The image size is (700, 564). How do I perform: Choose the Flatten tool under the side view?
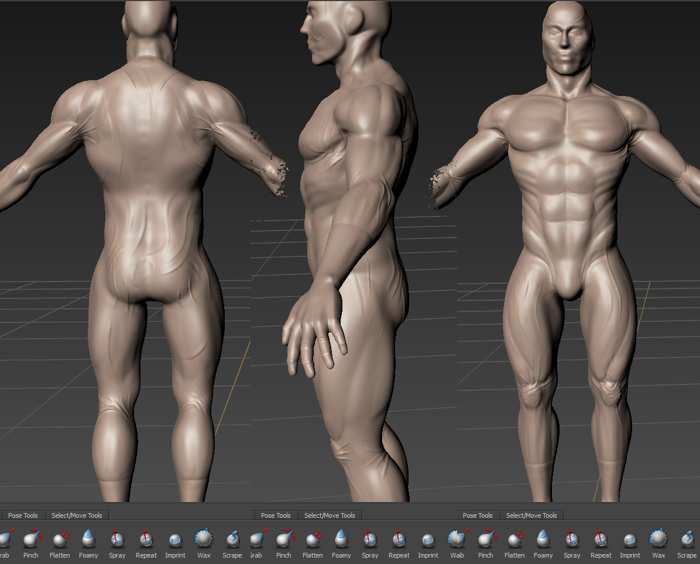(x=313, y=543)
